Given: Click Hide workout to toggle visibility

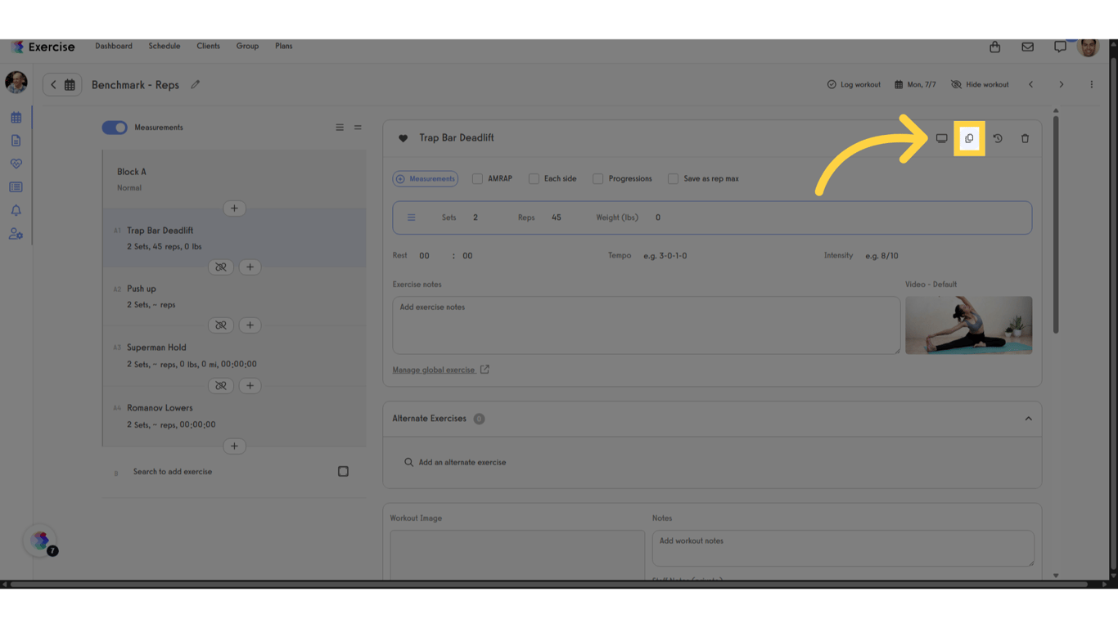Looking at the screenshot, I should point(980,85).
